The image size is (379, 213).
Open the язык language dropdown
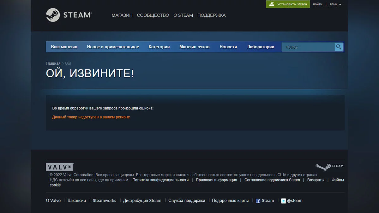point(335,4)
